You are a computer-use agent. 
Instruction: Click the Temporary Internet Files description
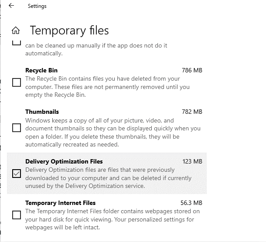coord(113,219)
